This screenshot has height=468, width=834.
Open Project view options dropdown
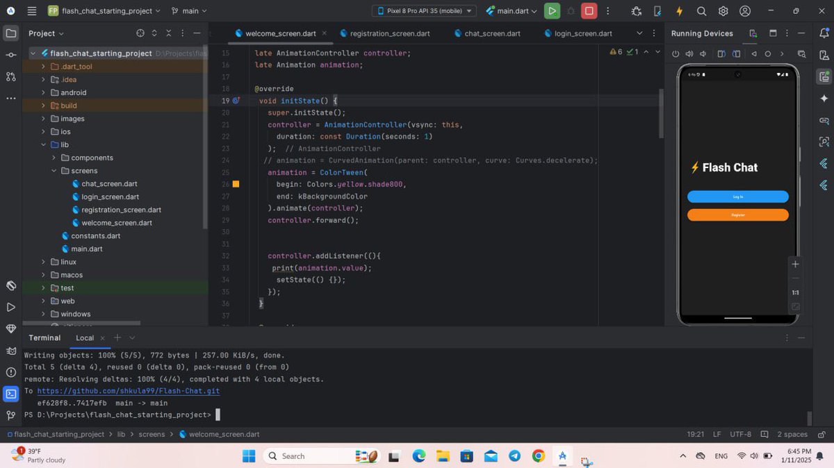click(46, 33)
